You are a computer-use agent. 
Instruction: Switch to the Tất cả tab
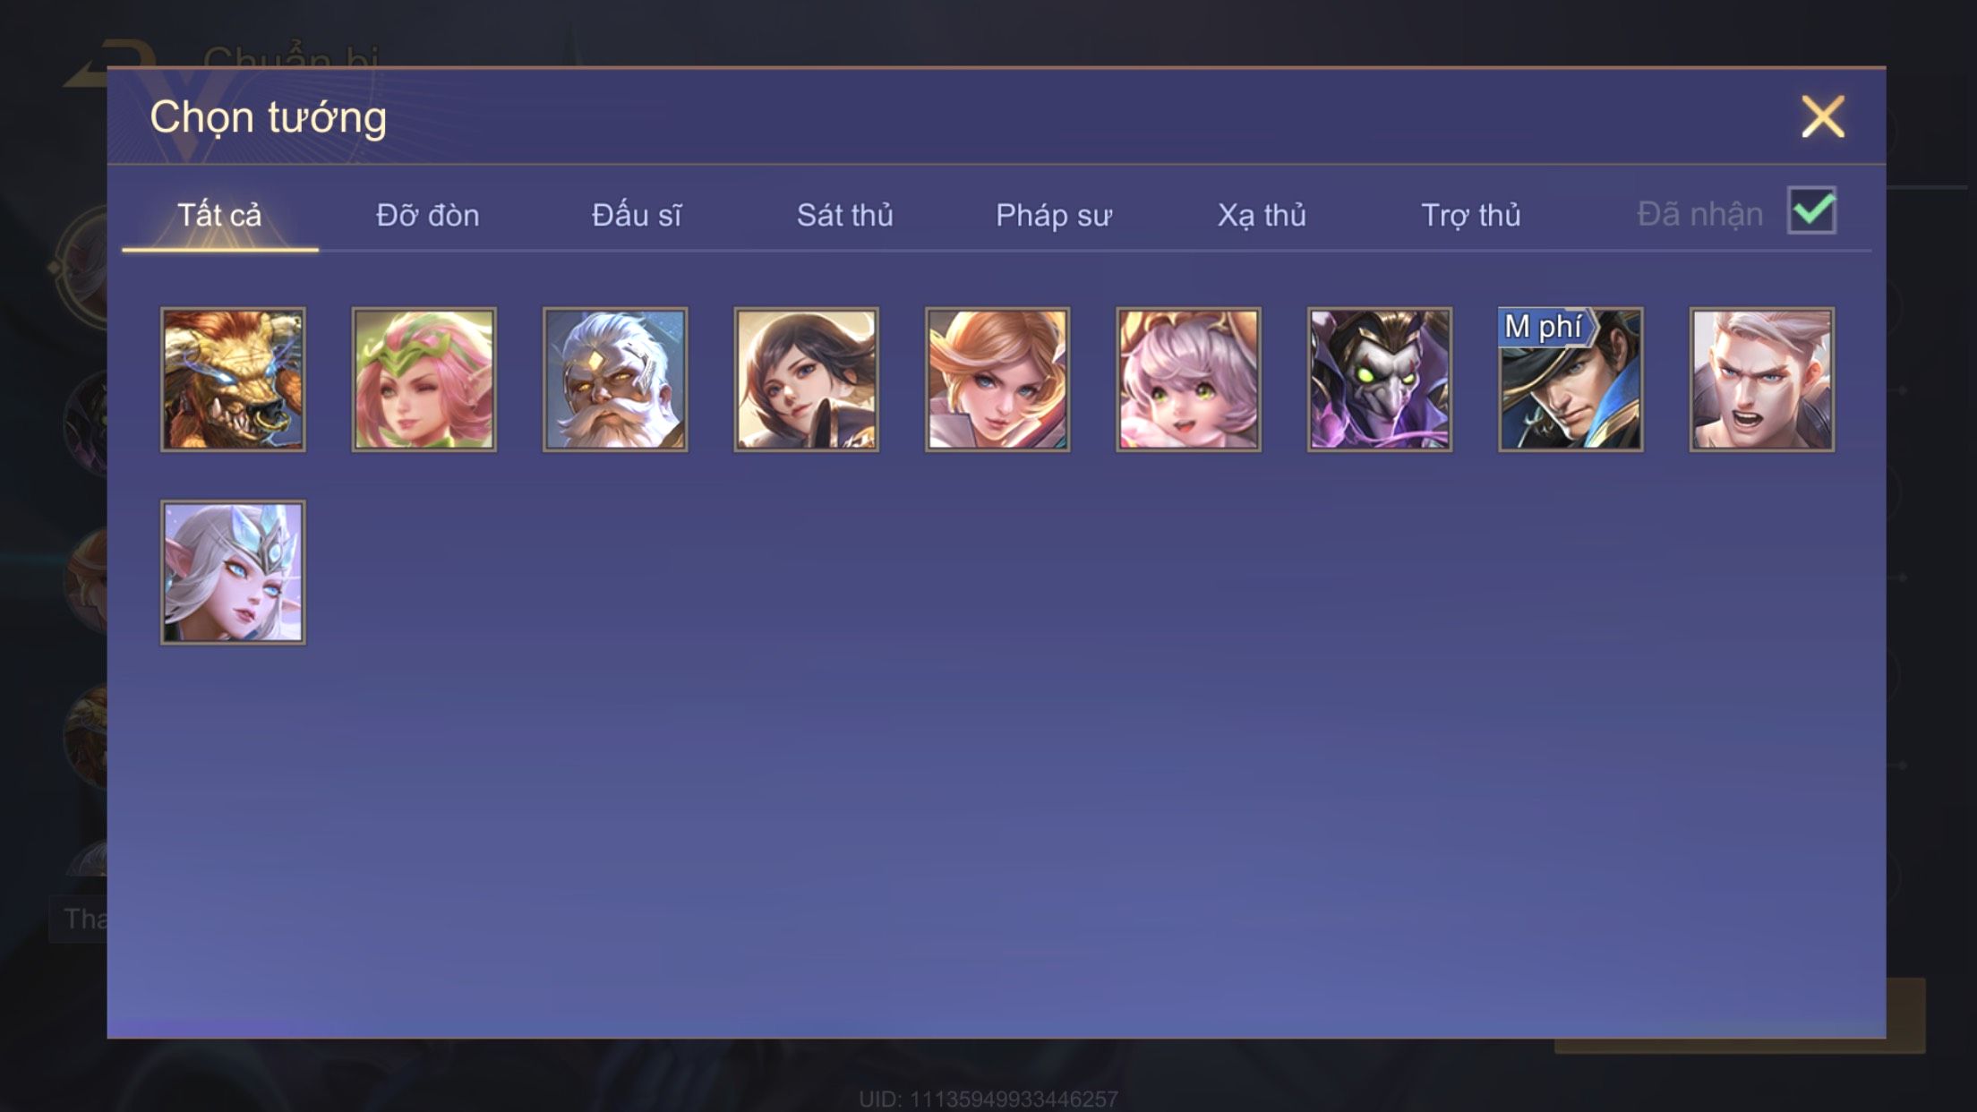[x=219, y=215]
